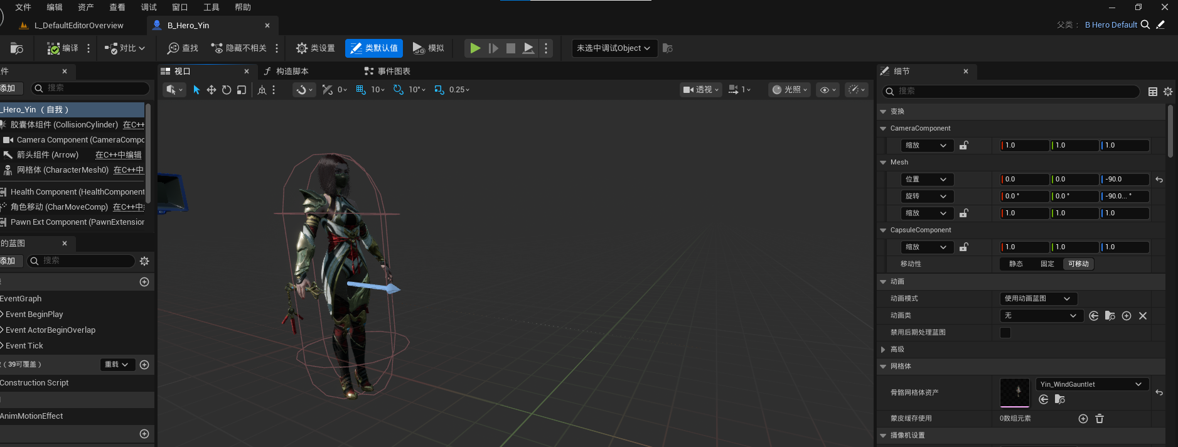Open 对比 diff dropdown
The image size is (1178, 447).
coord(125,48)
